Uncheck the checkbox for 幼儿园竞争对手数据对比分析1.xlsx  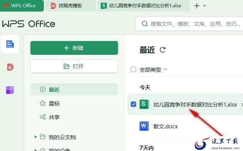133,104
